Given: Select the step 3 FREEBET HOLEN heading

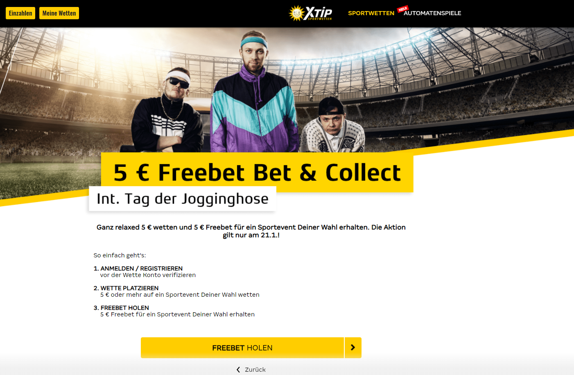Looking at the screenshot, I should tap(121, 308).
